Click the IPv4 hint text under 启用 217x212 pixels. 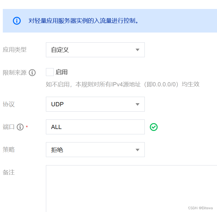[x=123, y=84]
